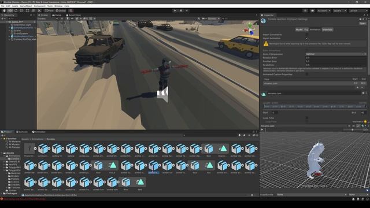Add a clip with the plus button
This screenshot has height=208, width=370.
pos(358,87)
